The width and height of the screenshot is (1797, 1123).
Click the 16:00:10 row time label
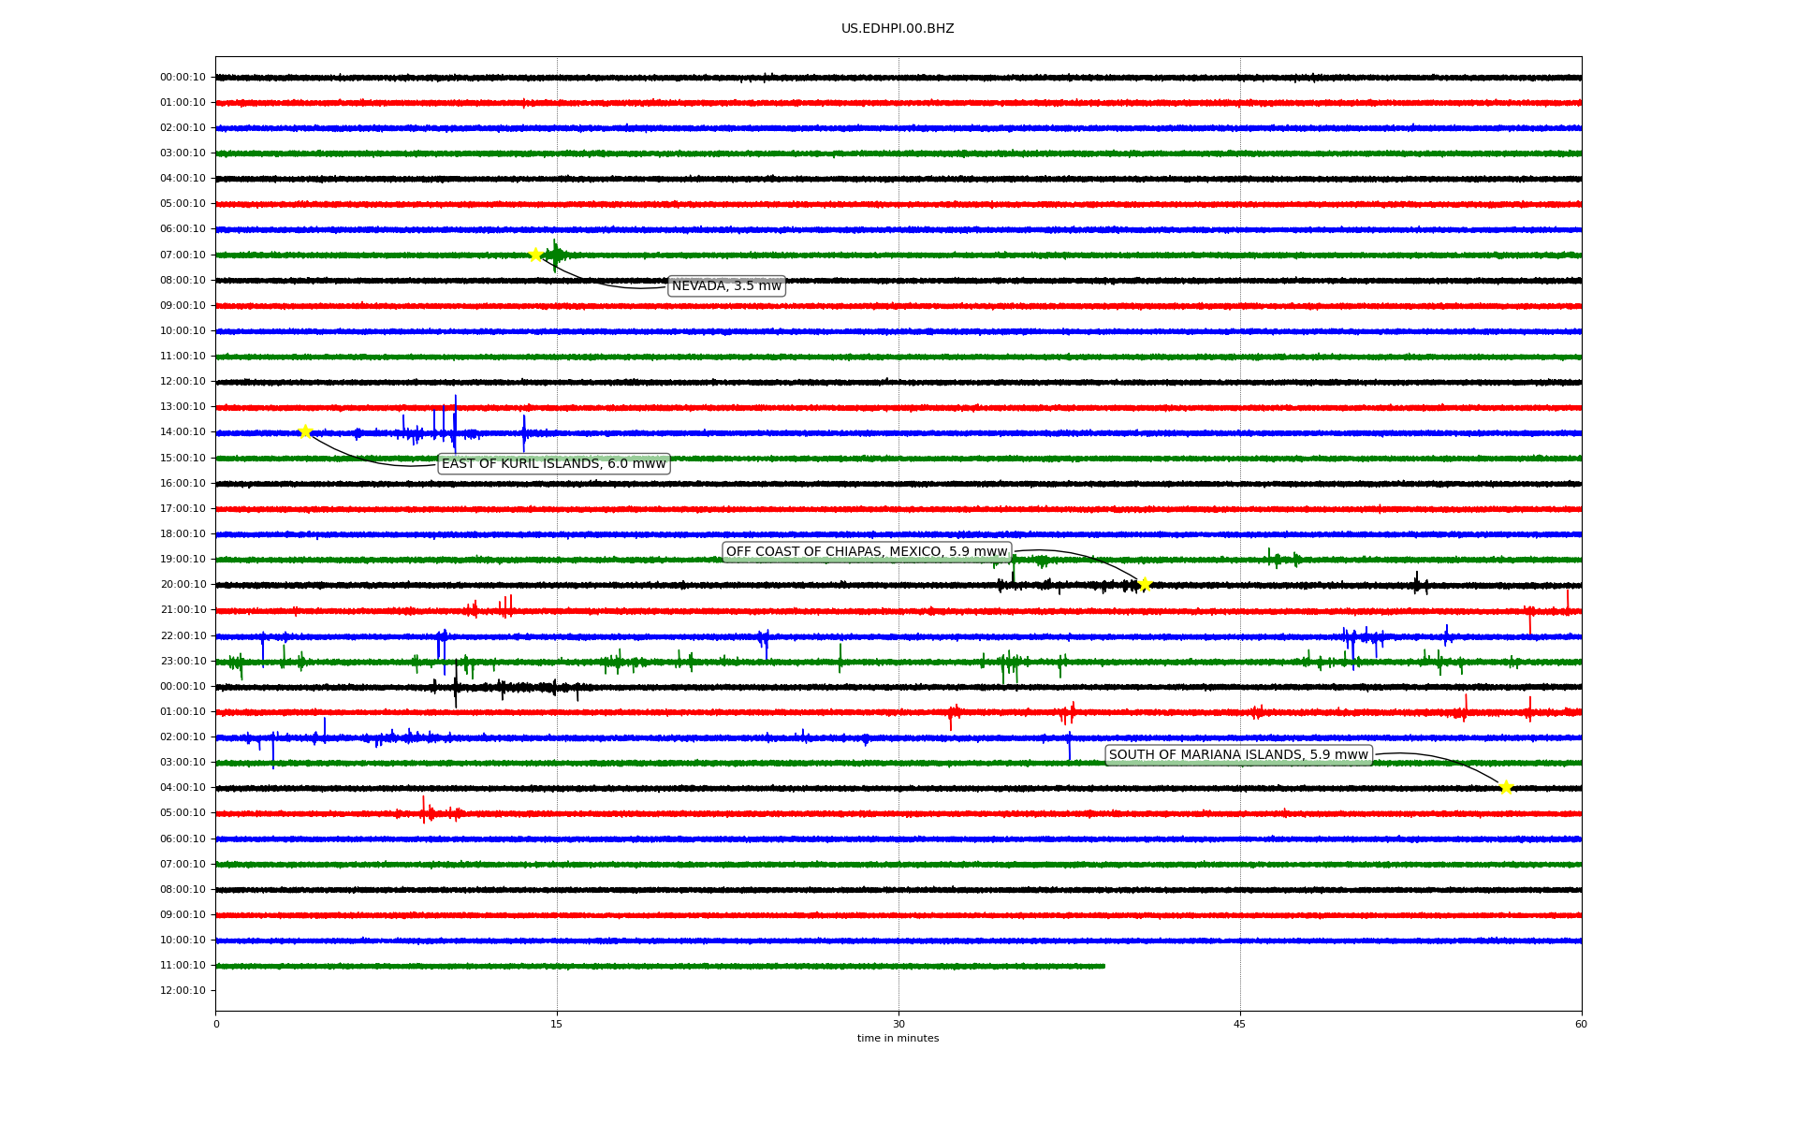click(x=183, y=484)
